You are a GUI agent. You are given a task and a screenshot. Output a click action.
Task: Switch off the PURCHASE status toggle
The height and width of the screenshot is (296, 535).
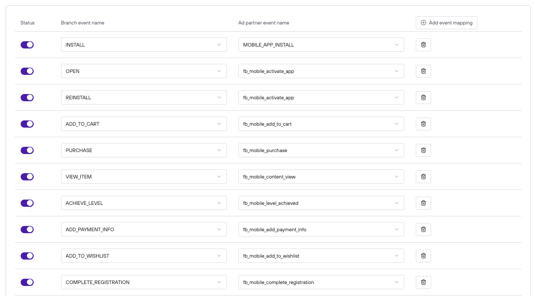(x=27, y=150)
